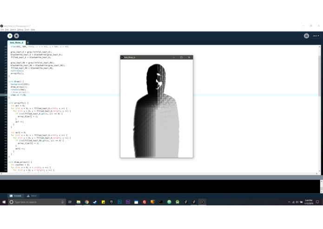Click the 'noStroke();' code line
The width and height of the screenshot is (323, 229).
[17, 70]
